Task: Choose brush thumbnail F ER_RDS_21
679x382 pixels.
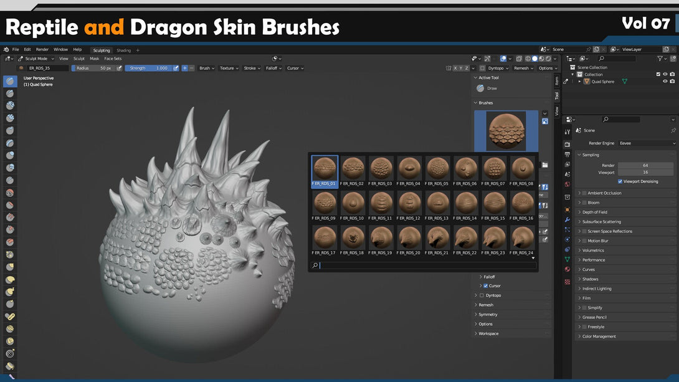Action: click(x=437, y=241)
